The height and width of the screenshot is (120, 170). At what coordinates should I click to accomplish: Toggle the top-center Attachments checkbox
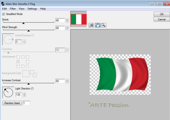point(23,57)
